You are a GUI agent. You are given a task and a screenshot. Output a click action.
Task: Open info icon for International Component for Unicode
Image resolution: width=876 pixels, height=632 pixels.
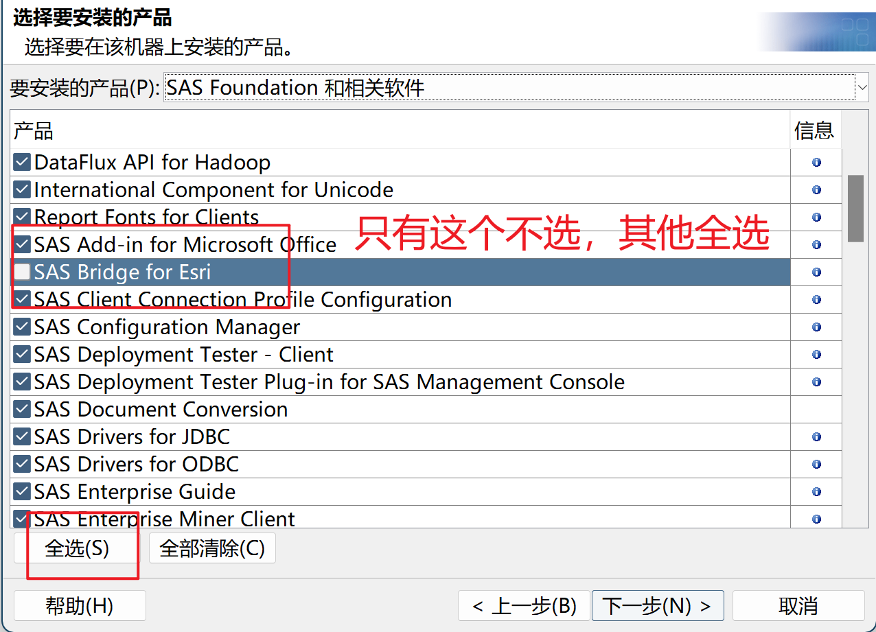816,190
